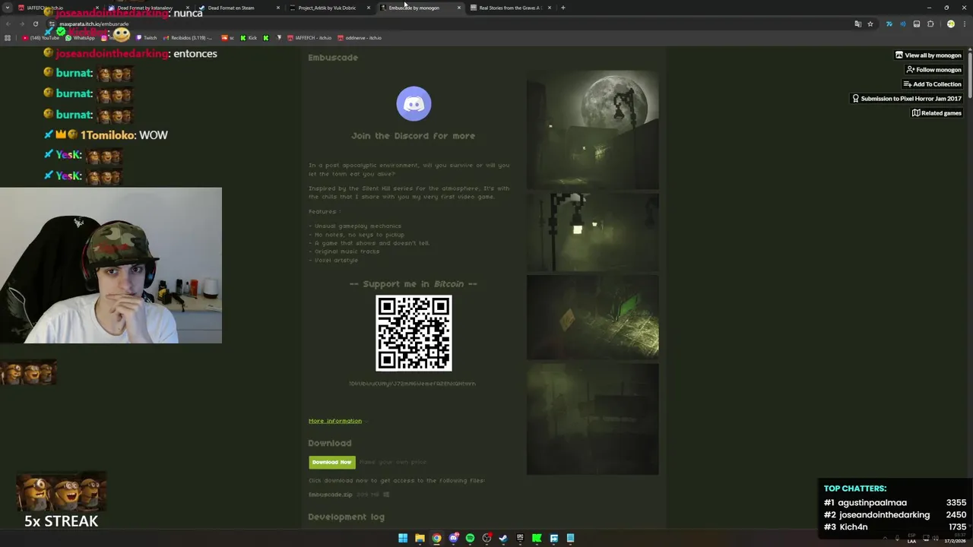Open the moon and streetlamp screenshot
This screenshot has height=547, width=973.
point(592,130)
